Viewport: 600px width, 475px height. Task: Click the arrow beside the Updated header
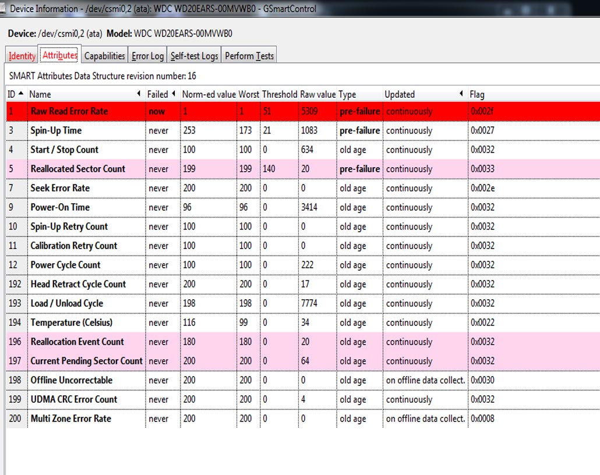(461, 93)
